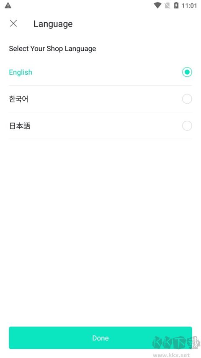
Task: Close the Language screen with the X icon
Action: 13,23
